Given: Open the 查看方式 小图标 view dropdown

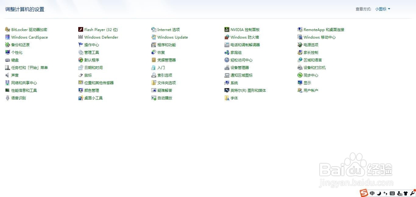Looking at the screenshot, I should (383, 9).
